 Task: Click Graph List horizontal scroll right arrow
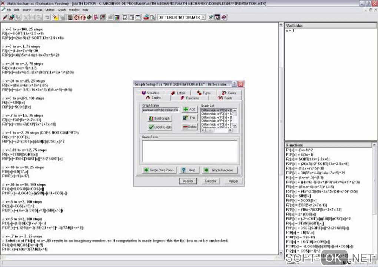point(230,130)
